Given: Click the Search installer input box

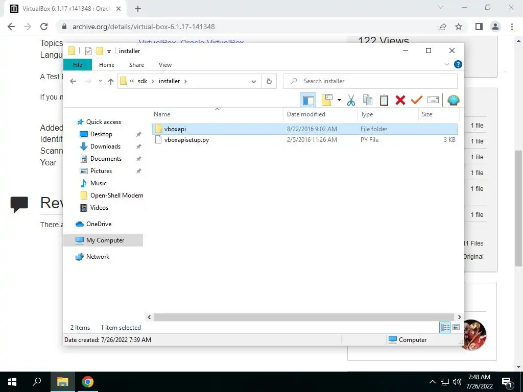Looking at the screenshot, I should click(370, 81).
